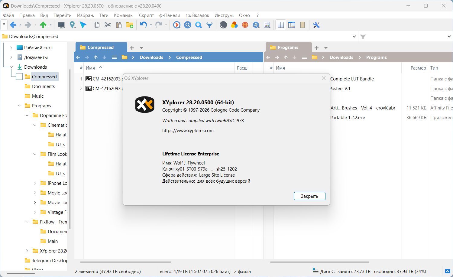Cut selection with the scissors icon
This screenshot has height=277, width=453.
point(108,25)
